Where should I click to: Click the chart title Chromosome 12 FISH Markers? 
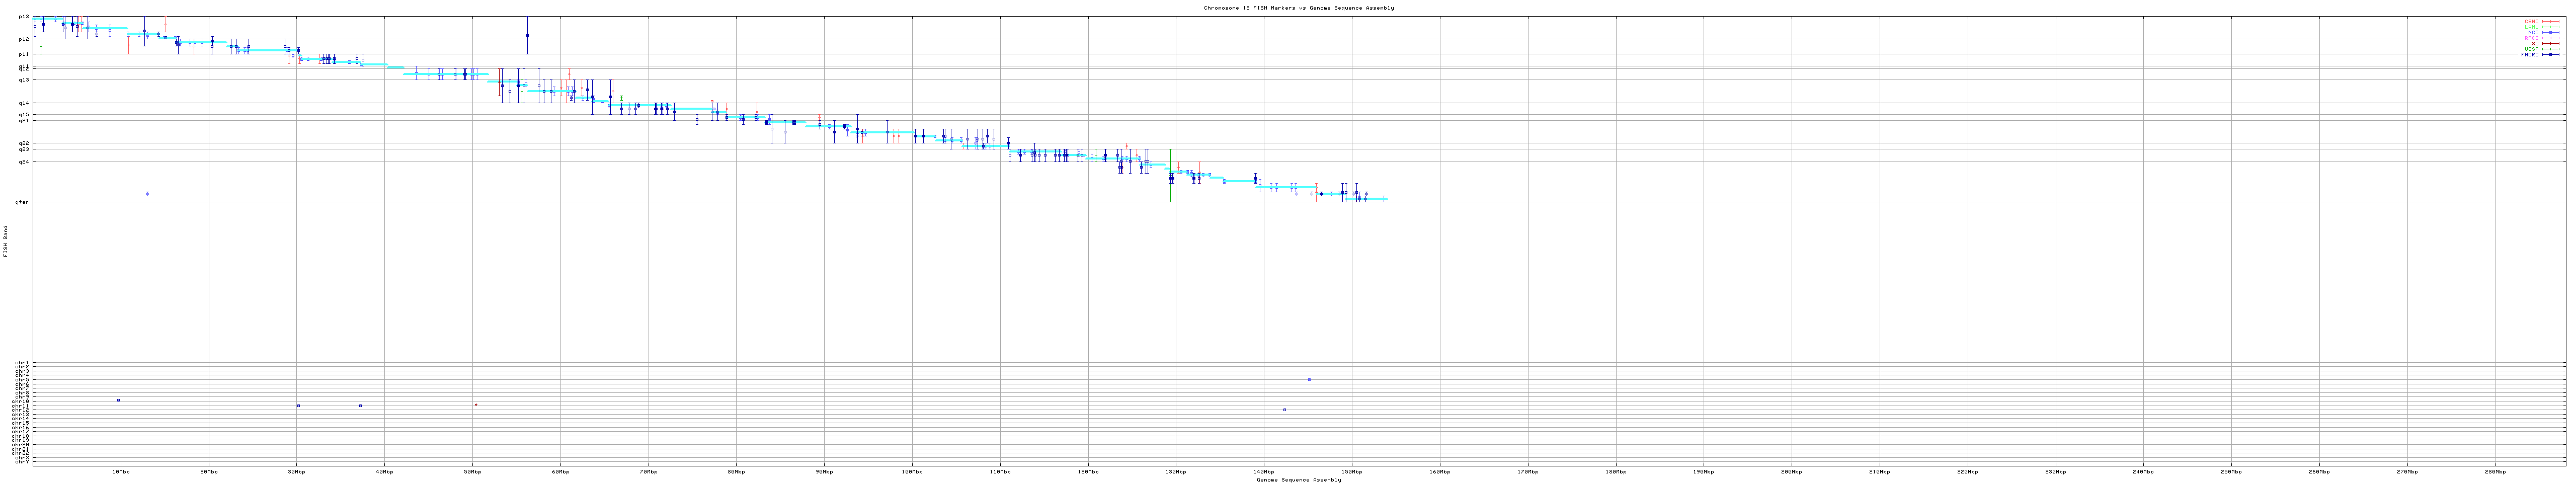coord(1298,8)
